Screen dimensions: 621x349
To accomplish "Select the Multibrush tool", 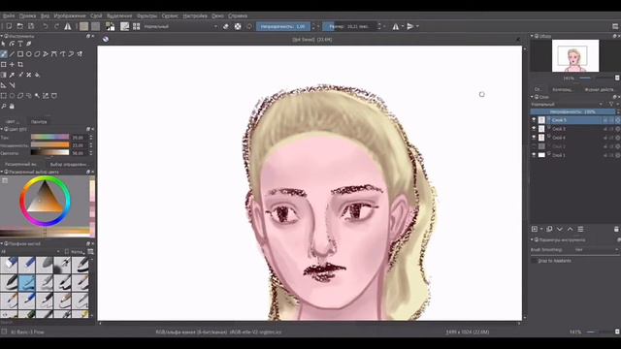I will tap(80, 54).
